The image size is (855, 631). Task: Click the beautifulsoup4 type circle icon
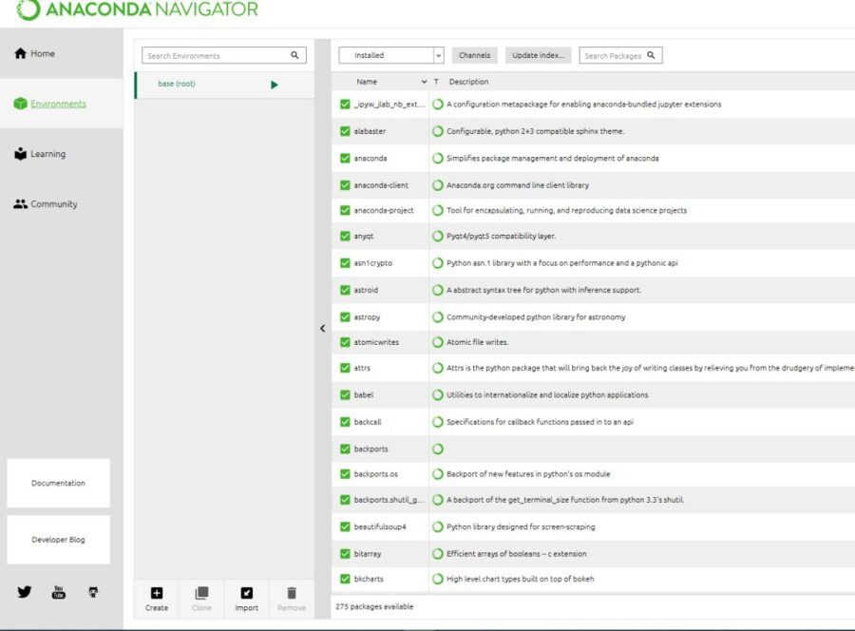pyautogui.click(x=437, y=526)
